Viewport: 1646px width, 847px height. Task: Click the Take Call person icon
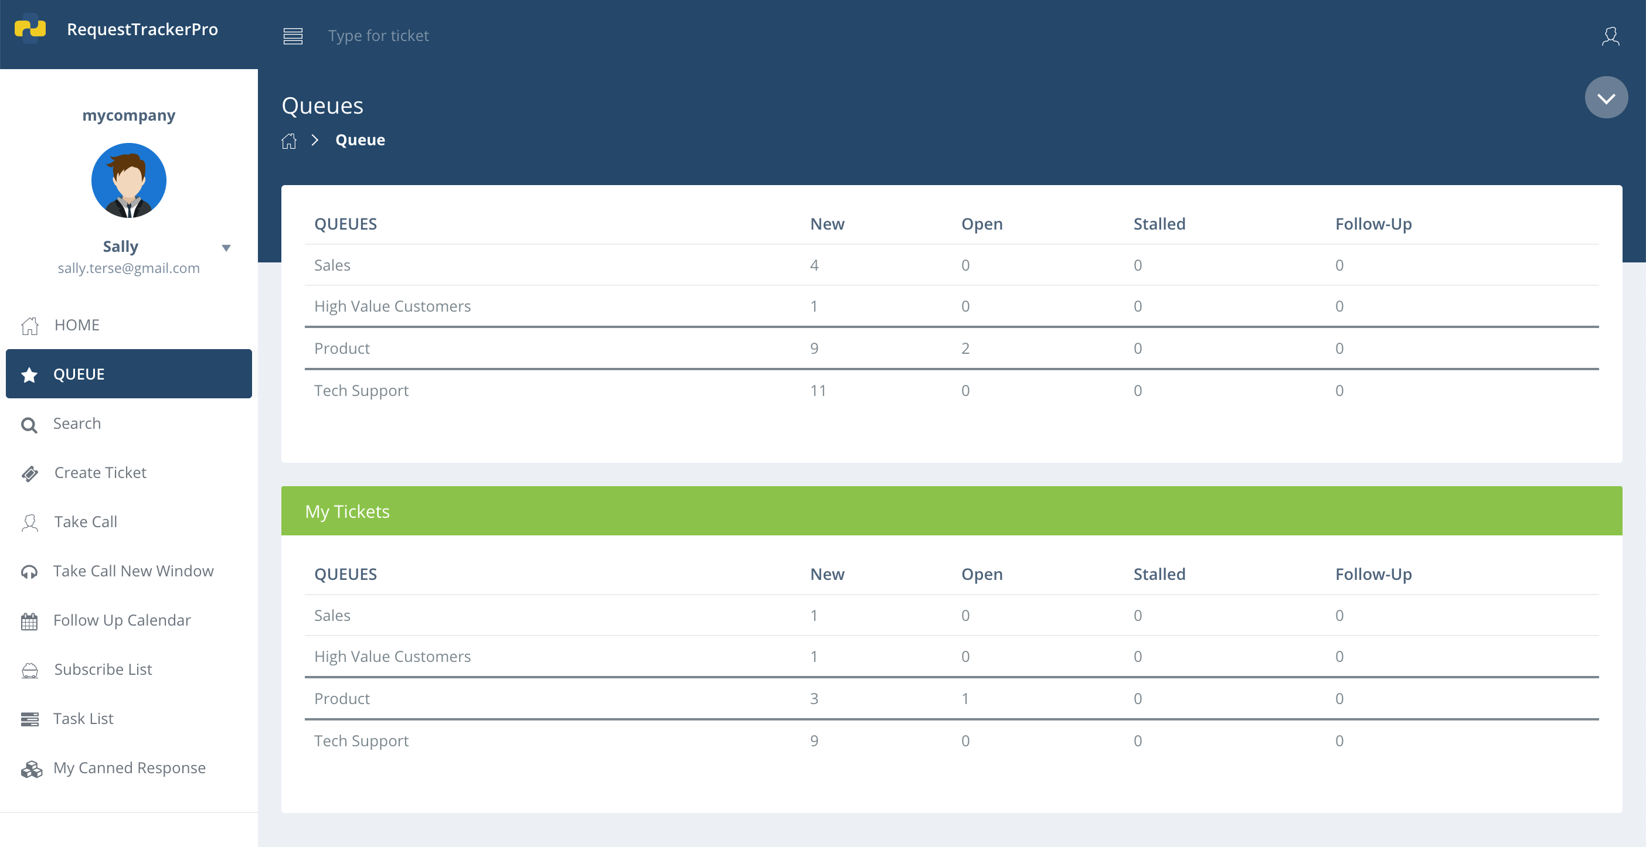tap(29, 522)
